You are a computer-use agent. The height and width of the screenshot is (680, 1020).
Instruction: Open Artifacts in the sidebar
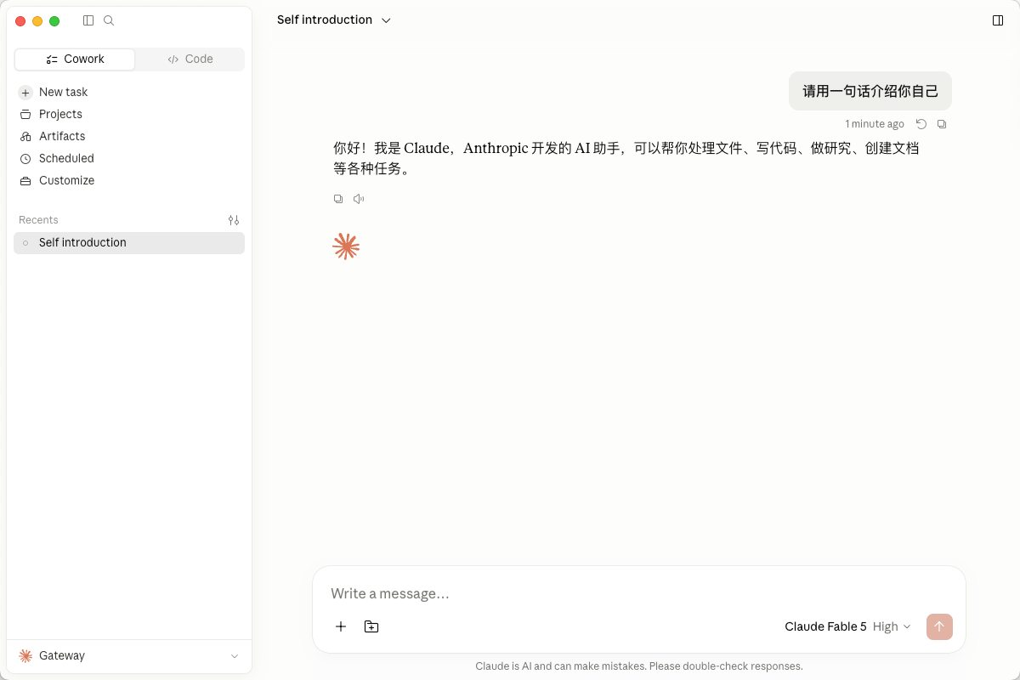click(129, 136)
